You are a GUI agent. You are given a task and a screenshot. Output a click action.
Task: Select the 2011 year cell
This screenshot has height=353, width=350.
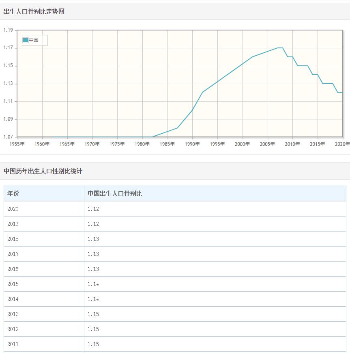(x=44, y=344)
